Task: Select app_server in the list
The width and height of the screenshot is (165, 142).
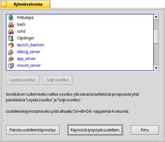Action: pos(80,58)
